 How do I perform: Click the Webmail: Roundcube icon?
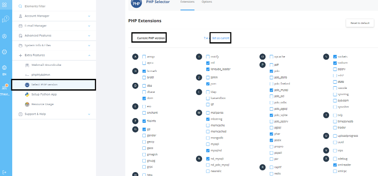coord(27,65)
